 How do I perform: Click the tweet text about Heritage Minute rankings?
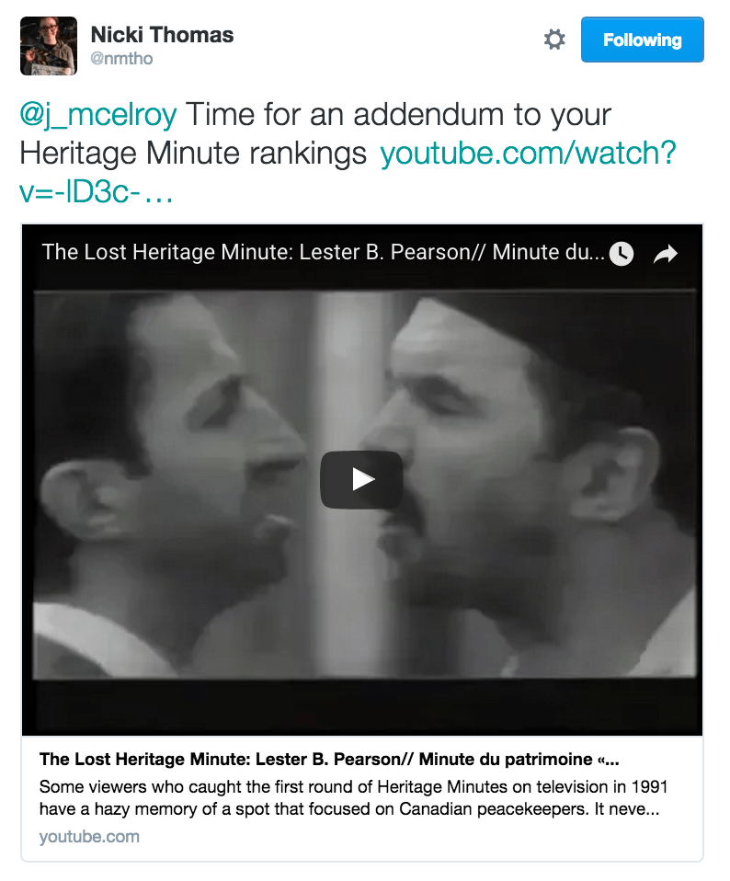pyautogui.click(x=315, y=133)
